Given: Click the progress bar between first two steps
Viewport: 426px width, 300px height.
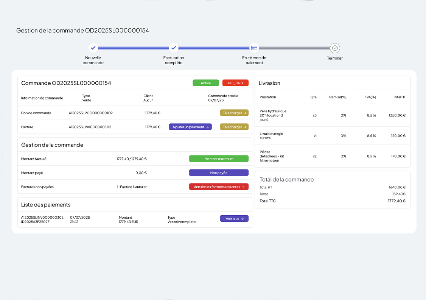Looking at the screenshot, I should 133,48.
